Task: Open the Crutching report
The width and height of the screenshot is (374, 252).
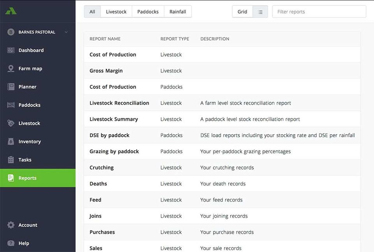Action: (102, 168)
